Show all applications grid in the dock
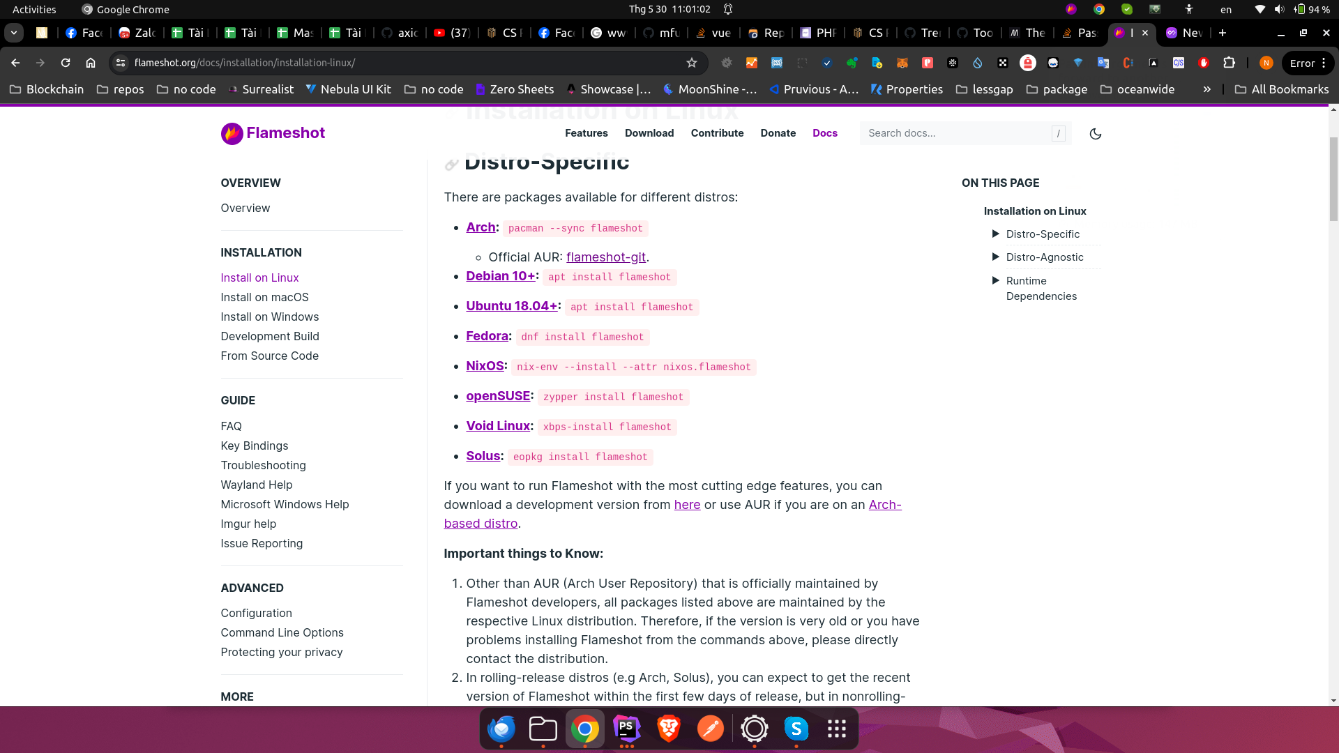 pos(837,729)
